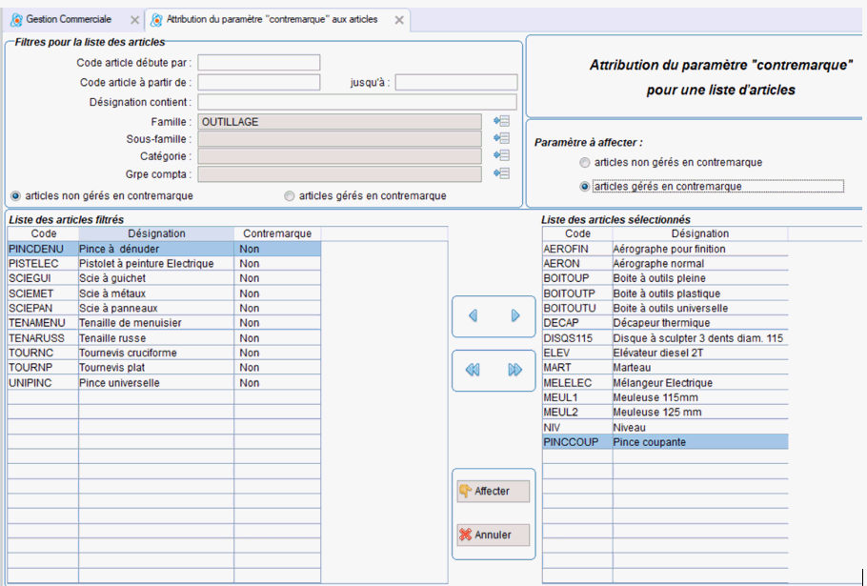Screen dimensions: 867x586
Task: Click Tenaille russe designation cell
Action: [156, 337]
